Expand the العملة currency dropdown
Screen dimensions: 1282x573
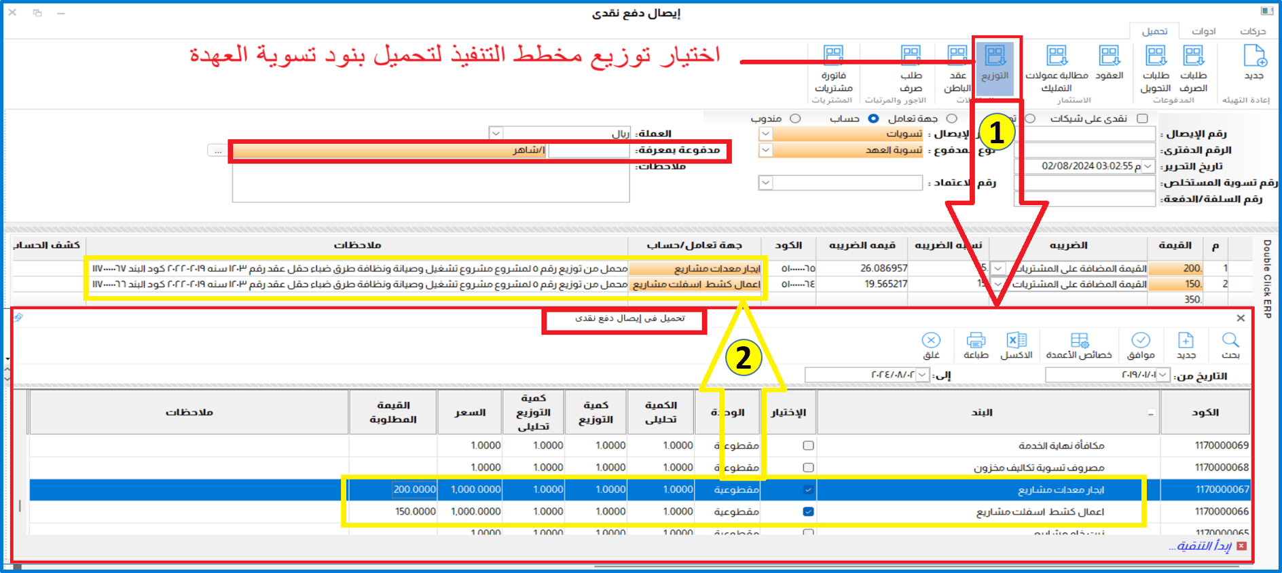point(496,134)
